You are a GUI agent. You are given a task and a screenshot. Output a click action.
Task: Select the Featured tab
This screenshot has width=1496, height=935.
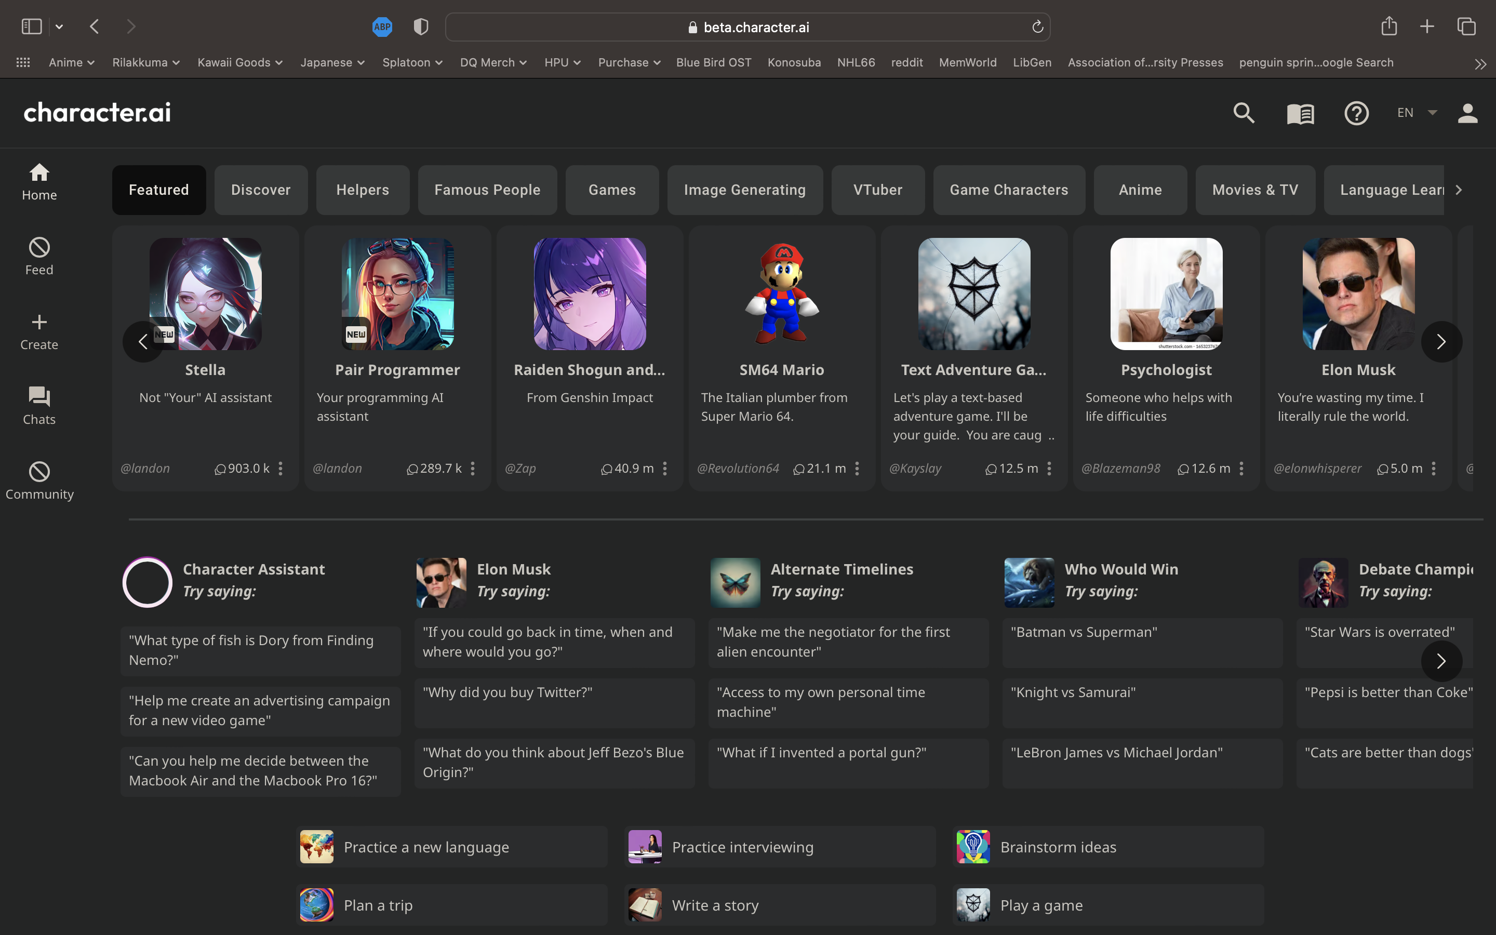point(159,190)
